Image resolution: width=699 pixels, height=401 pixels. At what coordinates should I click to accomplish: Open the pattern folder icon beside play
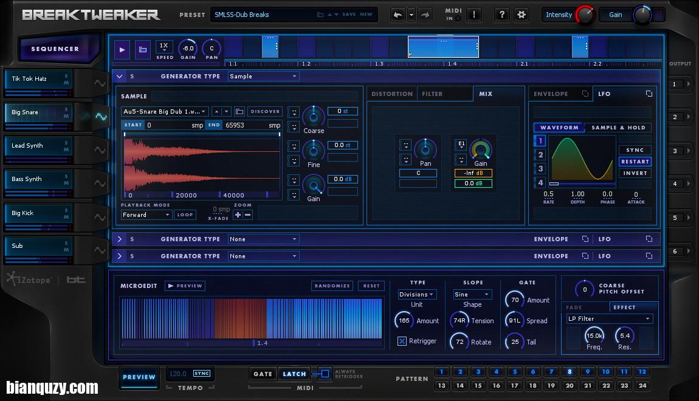tap(143, 49)
